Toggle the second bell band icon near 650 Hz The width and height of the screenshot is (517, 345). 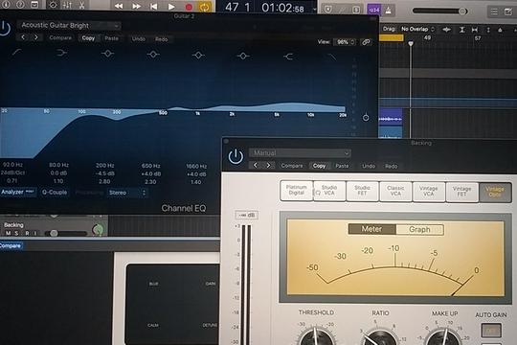pos(153,54)
